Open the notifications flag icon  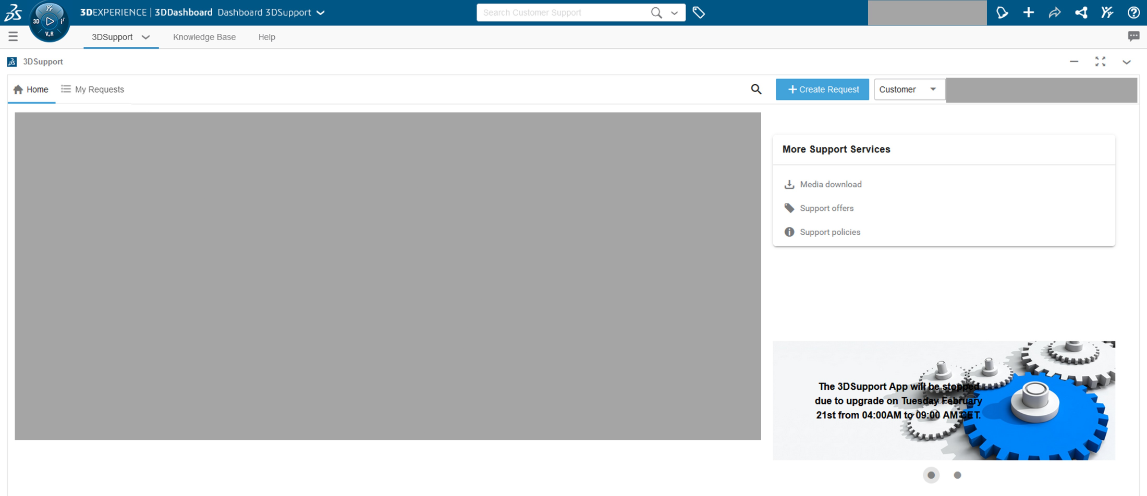[x=1002, y=12]
